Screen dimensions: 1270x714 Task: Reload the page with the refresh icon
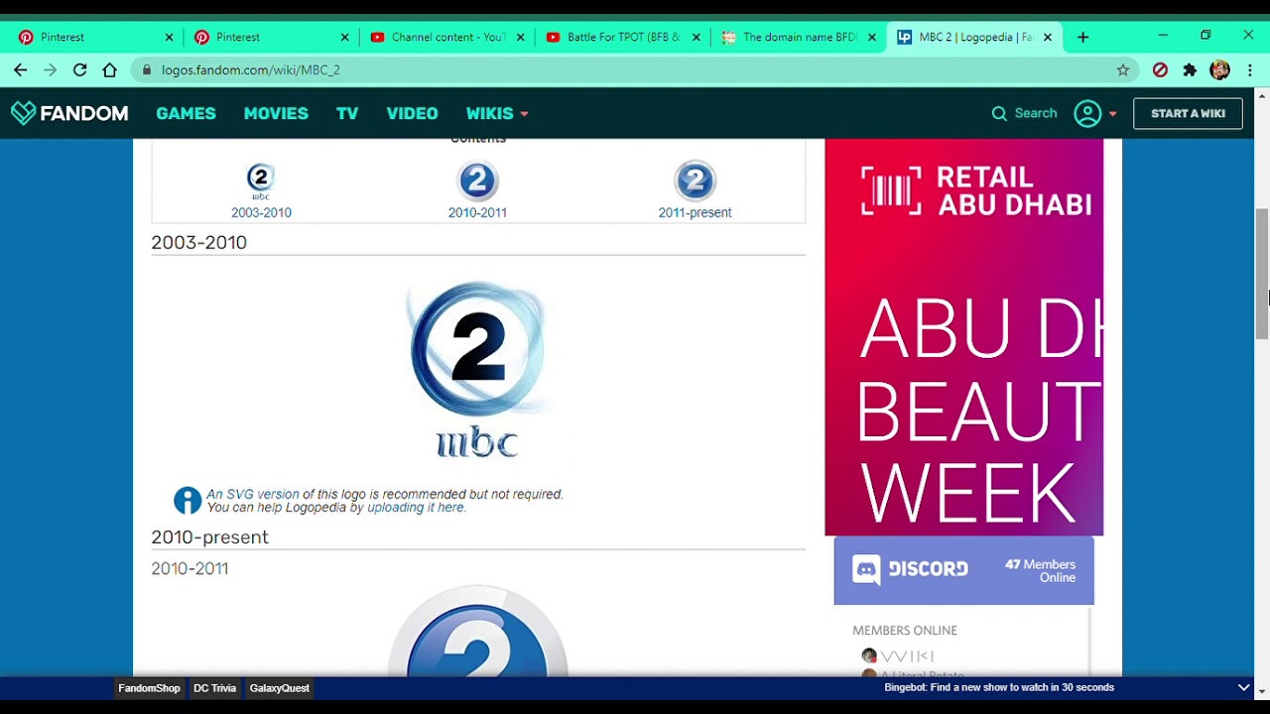tap(79, 70)
